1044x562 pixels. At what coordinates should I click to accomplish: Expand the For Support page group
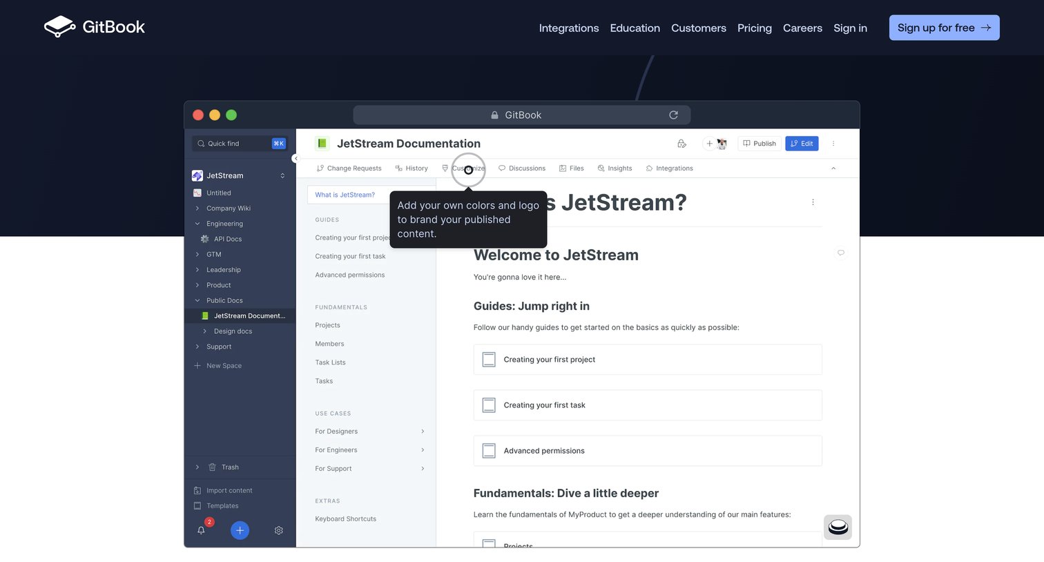pyautogui.click(x=423, y=469)
